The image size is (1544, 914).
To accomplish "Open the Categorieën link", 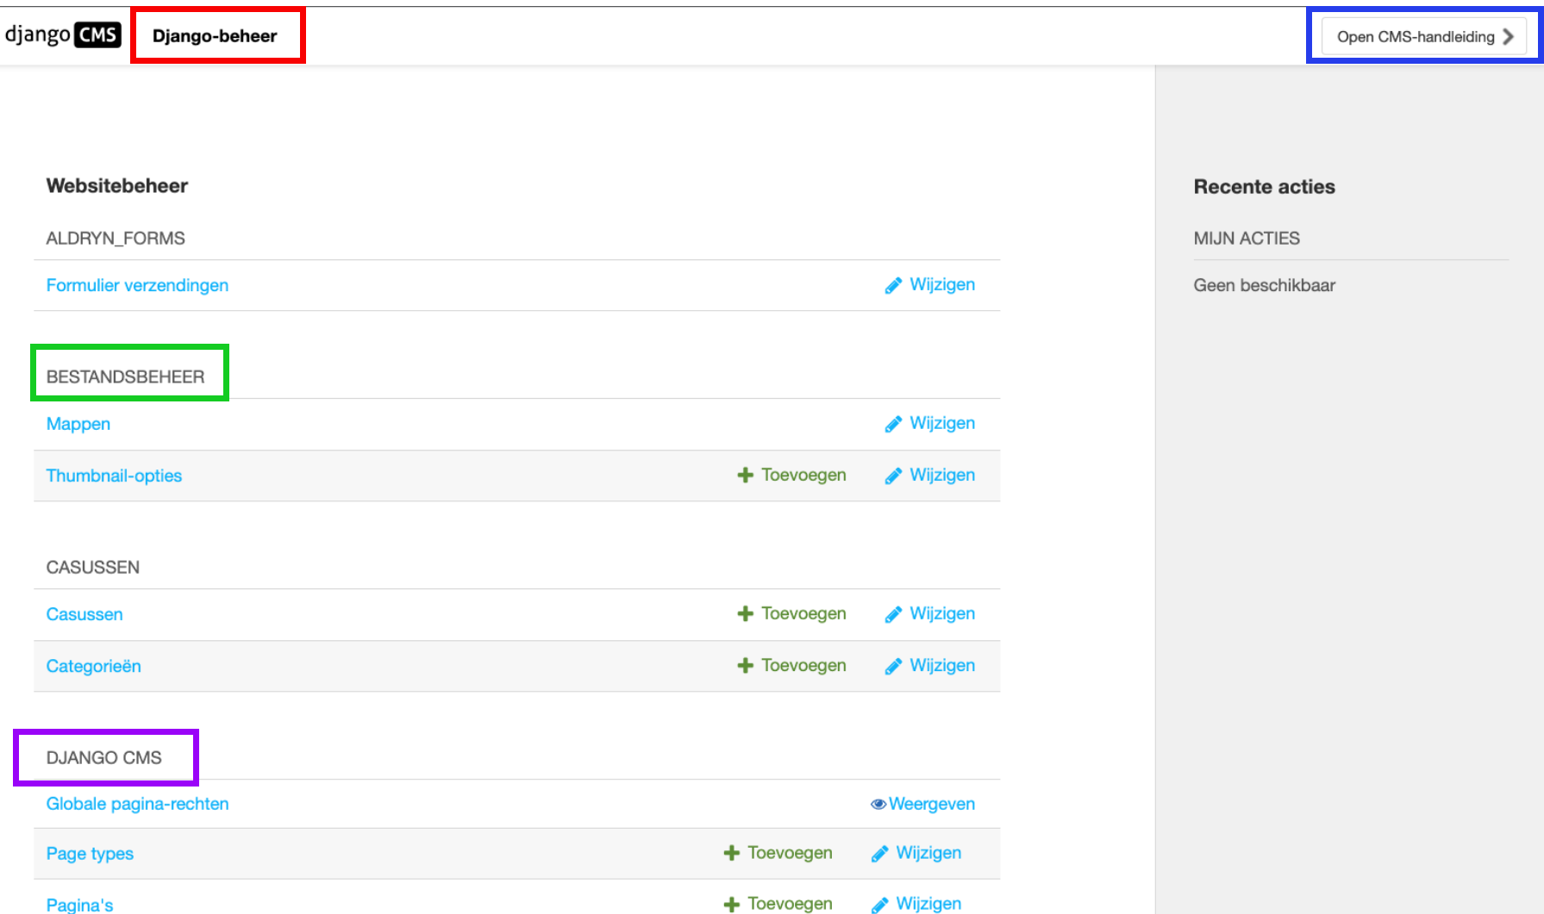I will (93, 666).
